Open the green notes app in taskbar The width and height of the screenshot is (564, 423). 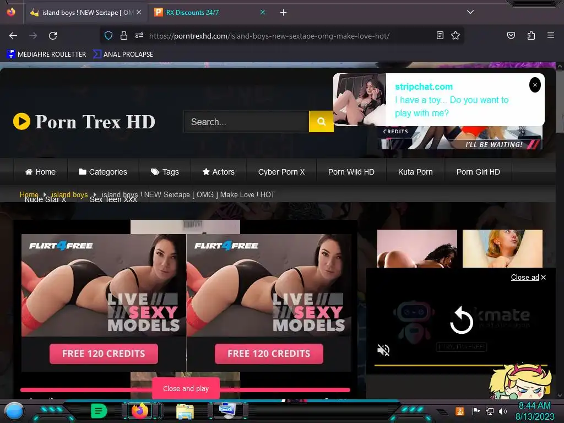pos(99,411)
